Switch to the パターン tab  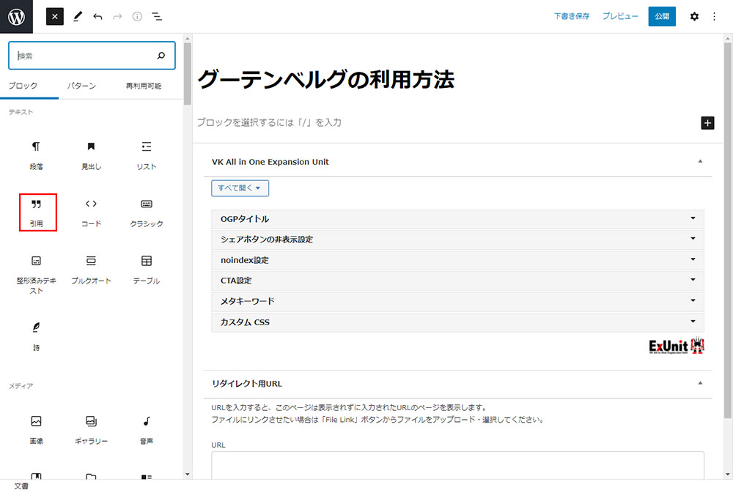click(81, 86)
